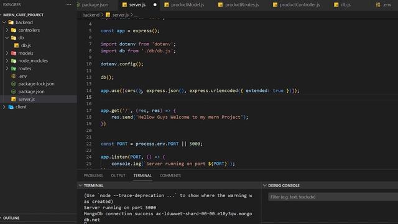
Task: Expand the node_modules folder chevron
Action: tap(7, 61)
